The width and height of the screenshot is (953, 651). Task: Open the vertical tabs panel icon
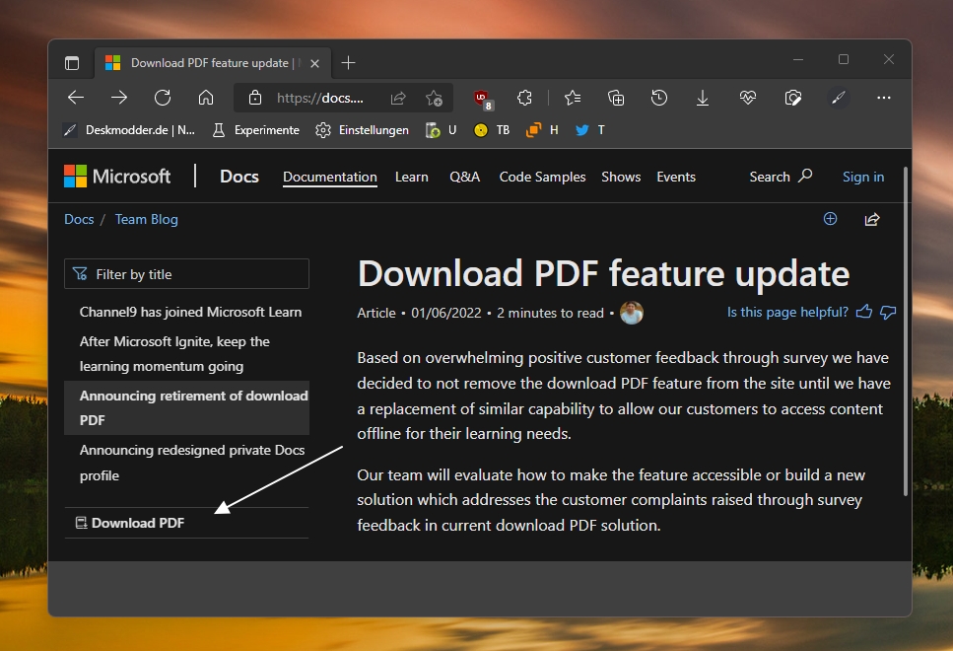pos(72,63)
